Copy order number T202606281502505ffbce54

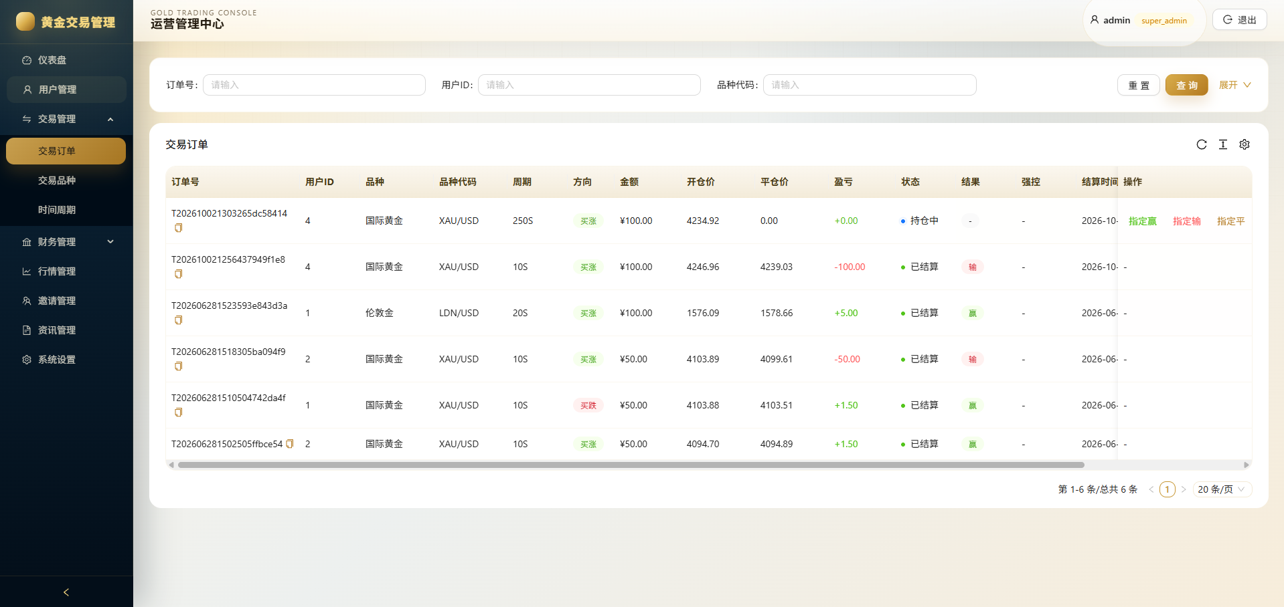tap(290, 444)
